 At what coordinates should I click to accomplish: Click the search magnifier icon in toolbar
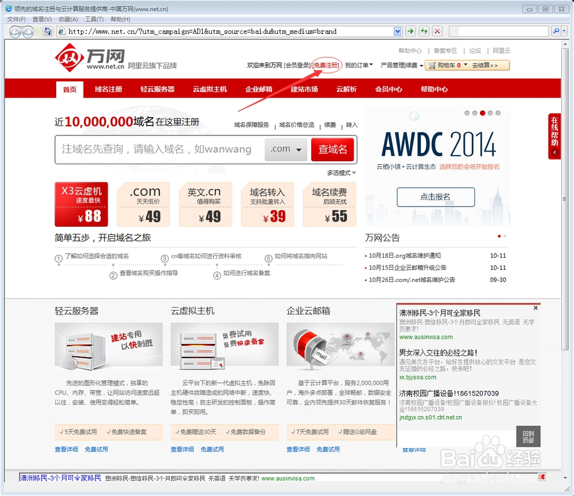pyautogui.click(x=556, y=31)
